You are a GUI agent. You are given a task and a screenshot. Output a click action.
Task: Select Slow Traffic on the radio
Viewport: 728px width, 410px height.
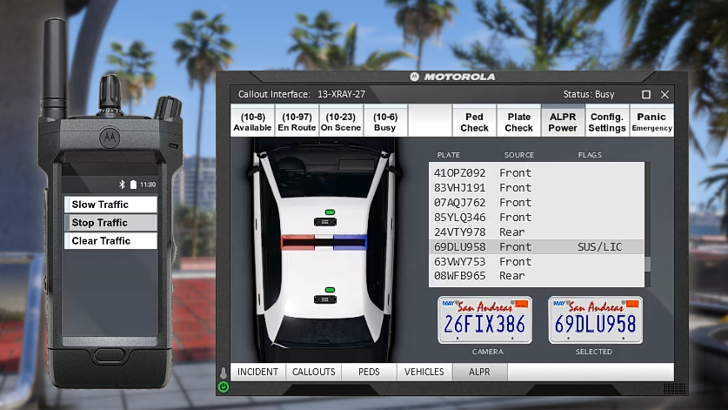(110, 205)
